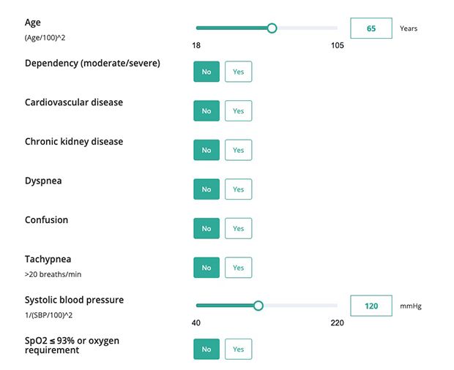The width and height of the screenshot is (454, 370).
Task: Click the Systolic blood pressure slider handle
Action: (258, 306)
